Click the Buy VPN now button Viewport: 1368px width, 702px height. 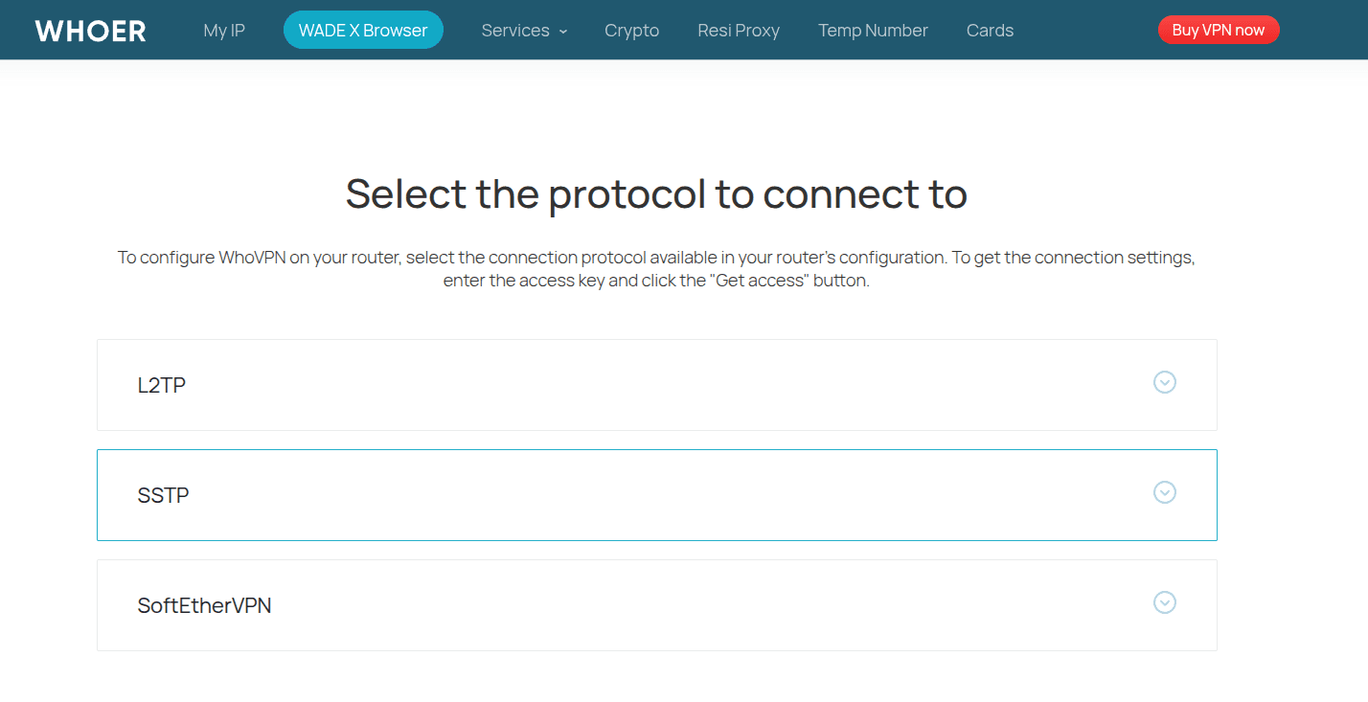coord(1219,30)
